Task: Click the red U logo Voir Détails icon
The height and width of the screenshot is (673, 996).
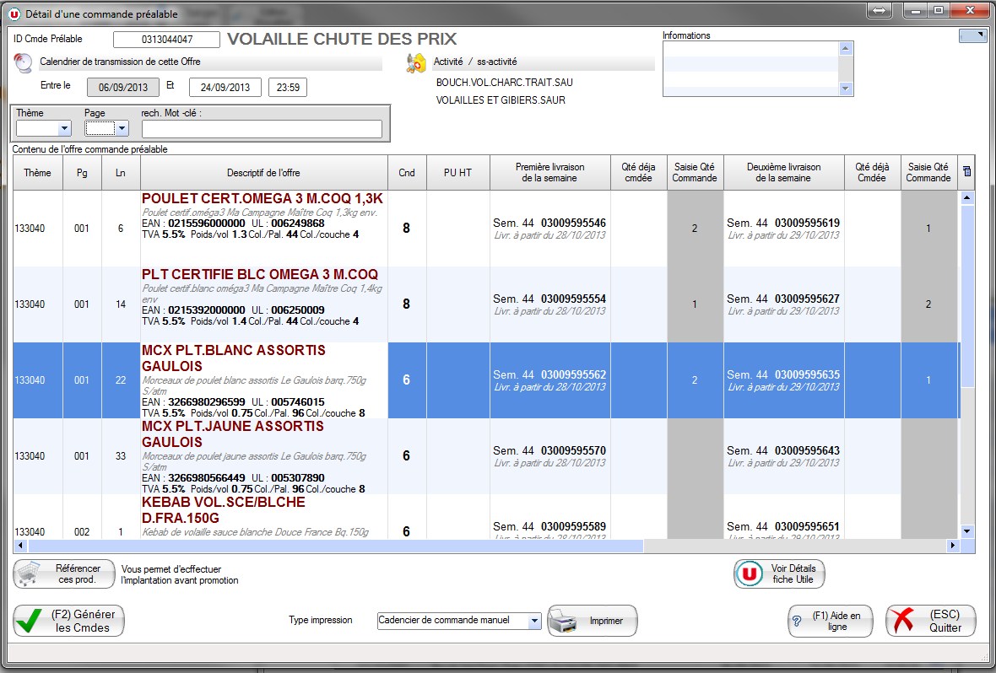Action: click(x=749, y=574)
